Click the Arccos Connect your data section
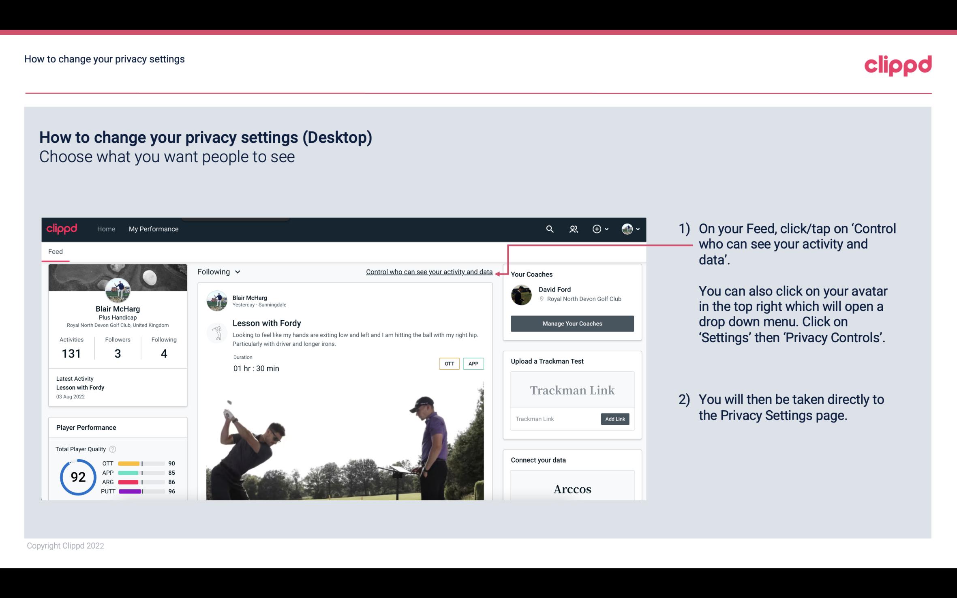 click(572, 488)
